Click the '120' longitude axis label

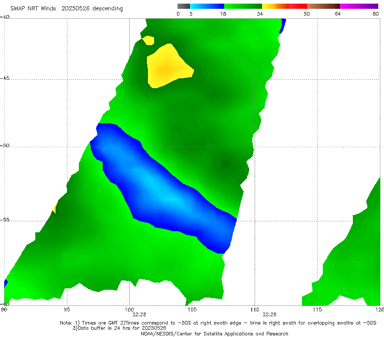[379, 310]
